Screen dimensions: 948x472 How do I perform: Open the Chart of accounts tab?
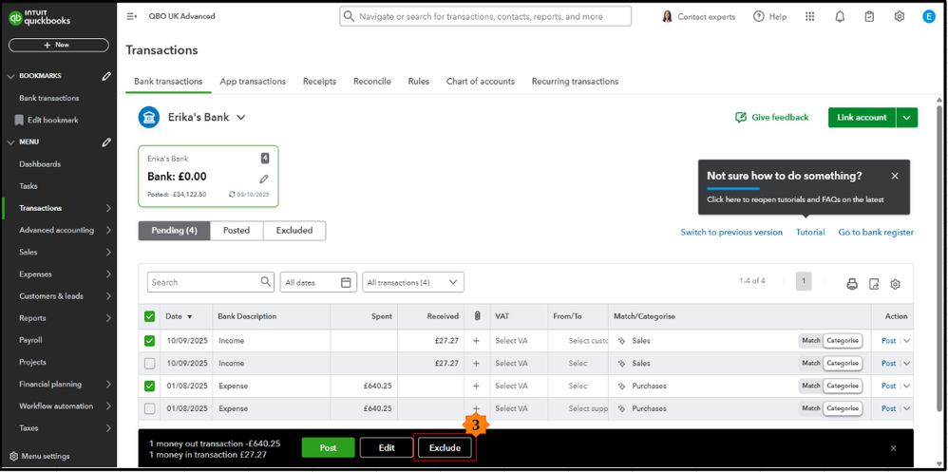[480, 81]
